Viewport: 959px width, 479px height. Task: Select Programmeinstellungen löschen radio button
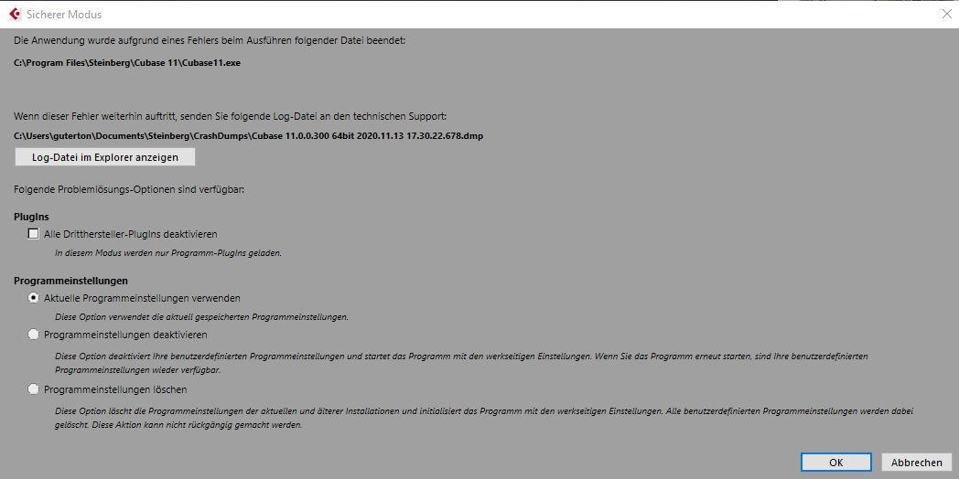point(34,389)
